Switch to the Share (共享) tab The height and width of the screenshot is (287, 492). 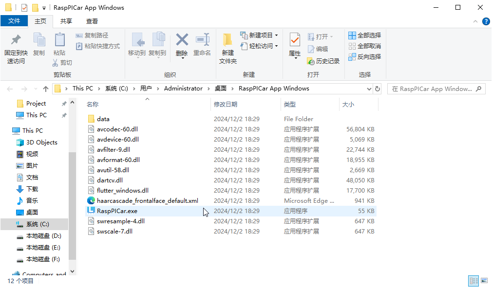(x=66, y=21)
